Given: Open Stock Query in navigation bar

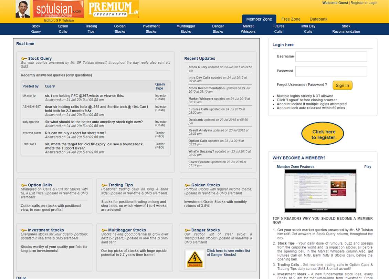Looking at the screenshot, I should [36, 29].
